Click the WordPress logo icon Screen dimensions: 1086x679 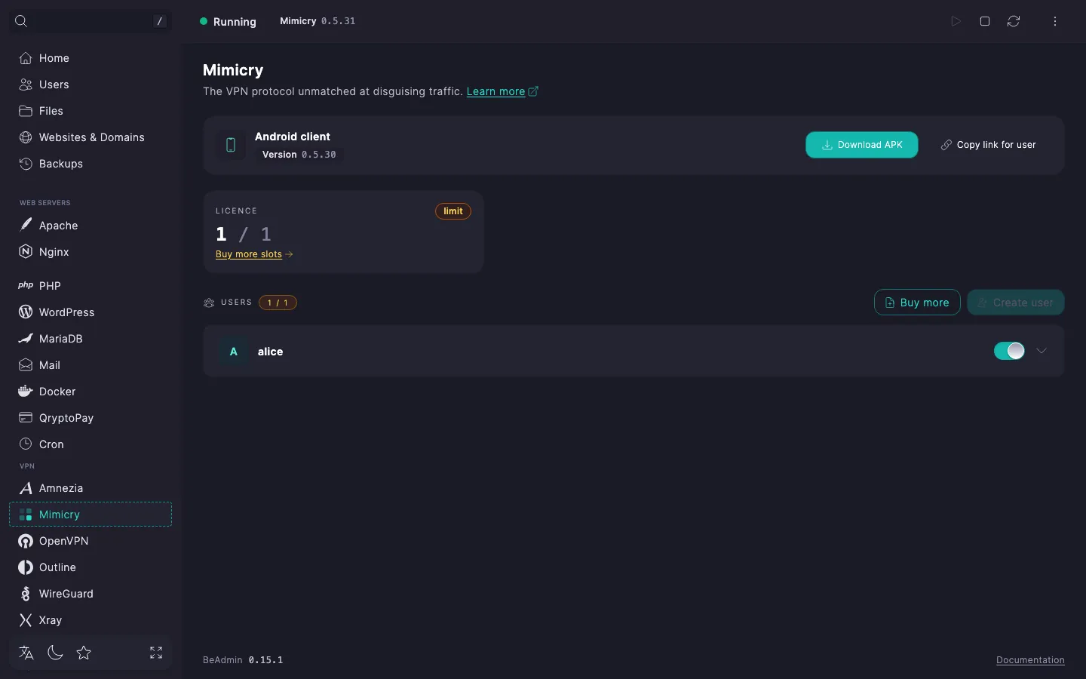pyautogui.click(x=26, y=312)
